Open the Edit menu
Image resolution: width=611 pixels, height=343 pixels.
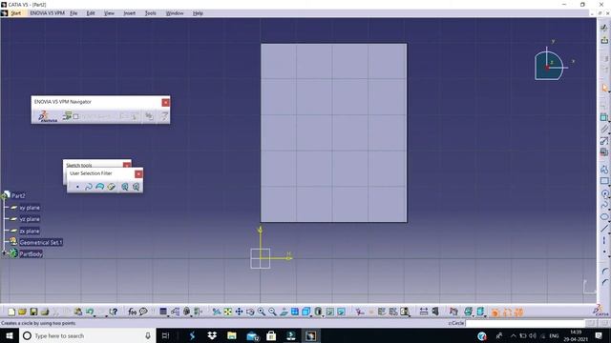[91, 13]
